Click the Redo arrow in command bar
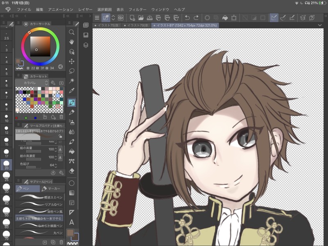 tap(196, 18)
